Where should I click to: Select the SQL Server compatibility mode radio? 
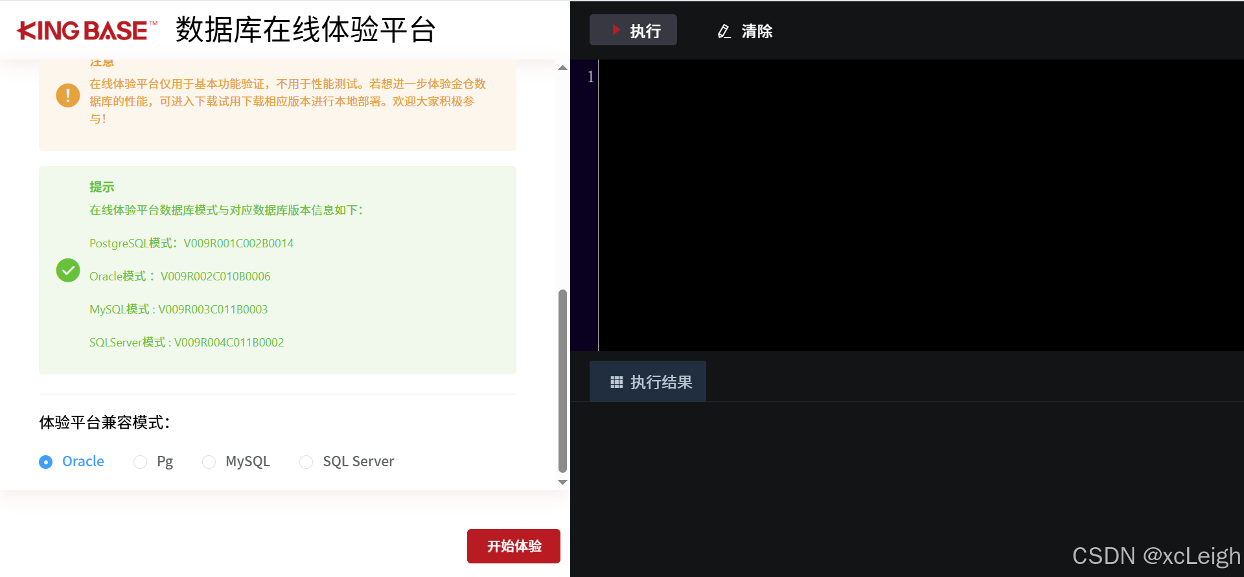[x=306, y=462]
